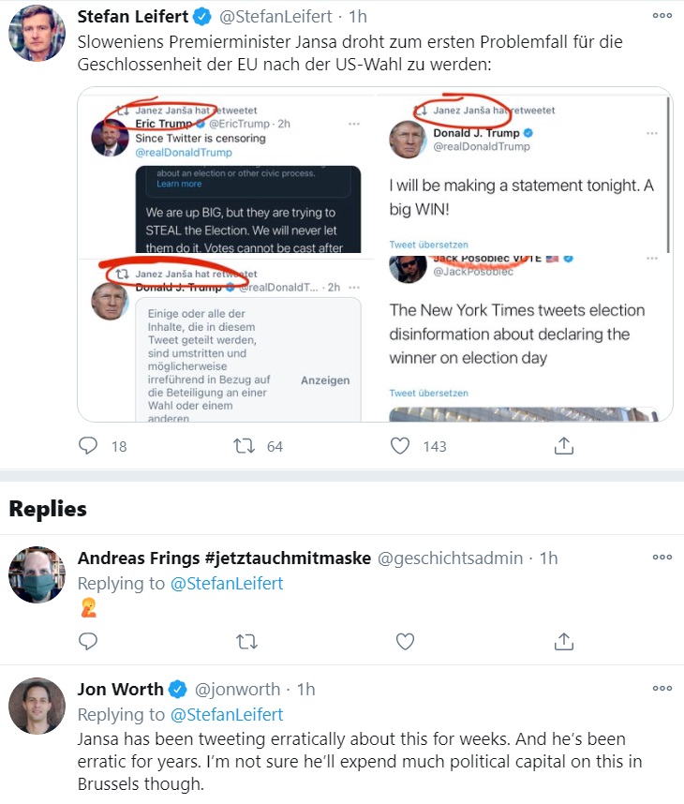Open the Eric Trump retweet screenshot
The width and height of the screenshot is (684, 804).
pos(226,171)
